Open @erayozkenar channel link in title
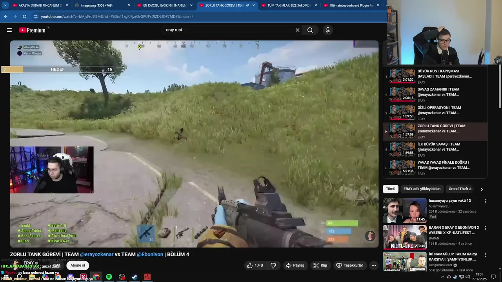502x282 pixels. [x=97, y=255]
